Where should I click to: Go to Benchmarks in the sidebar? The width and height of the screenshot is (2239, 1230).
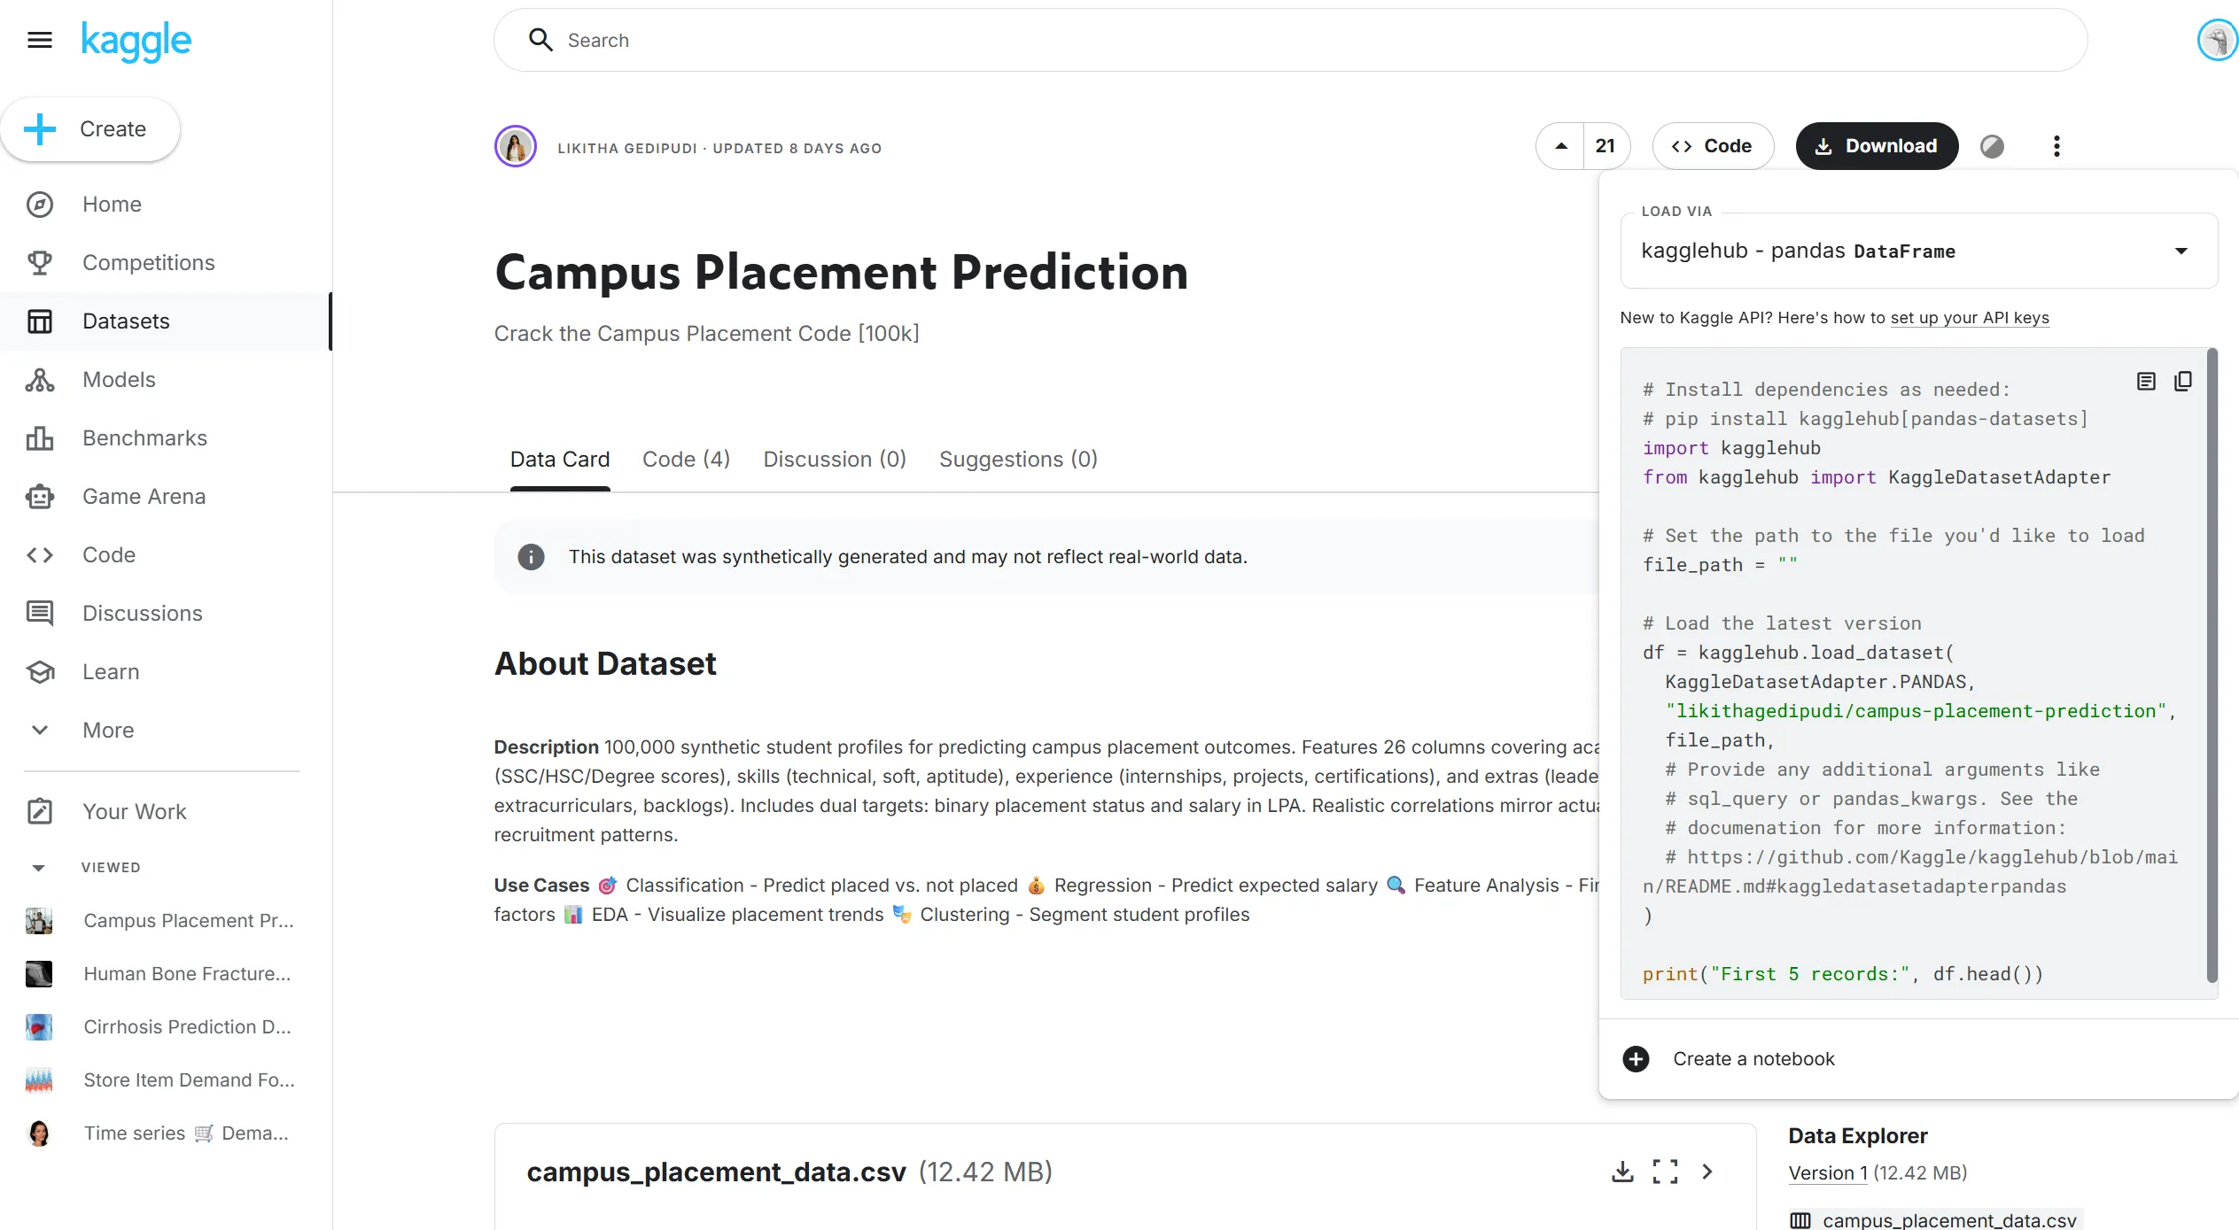pos(144,437)
